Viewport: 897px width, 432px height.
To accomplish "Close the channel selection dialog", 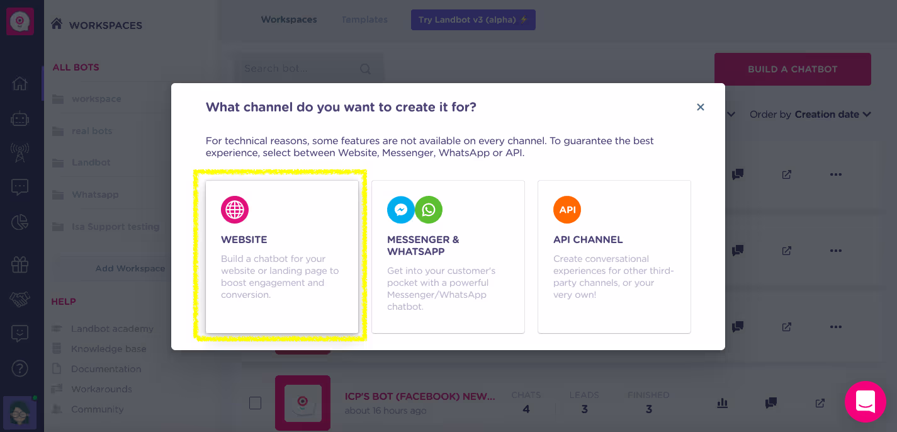I will coord(700,107).
